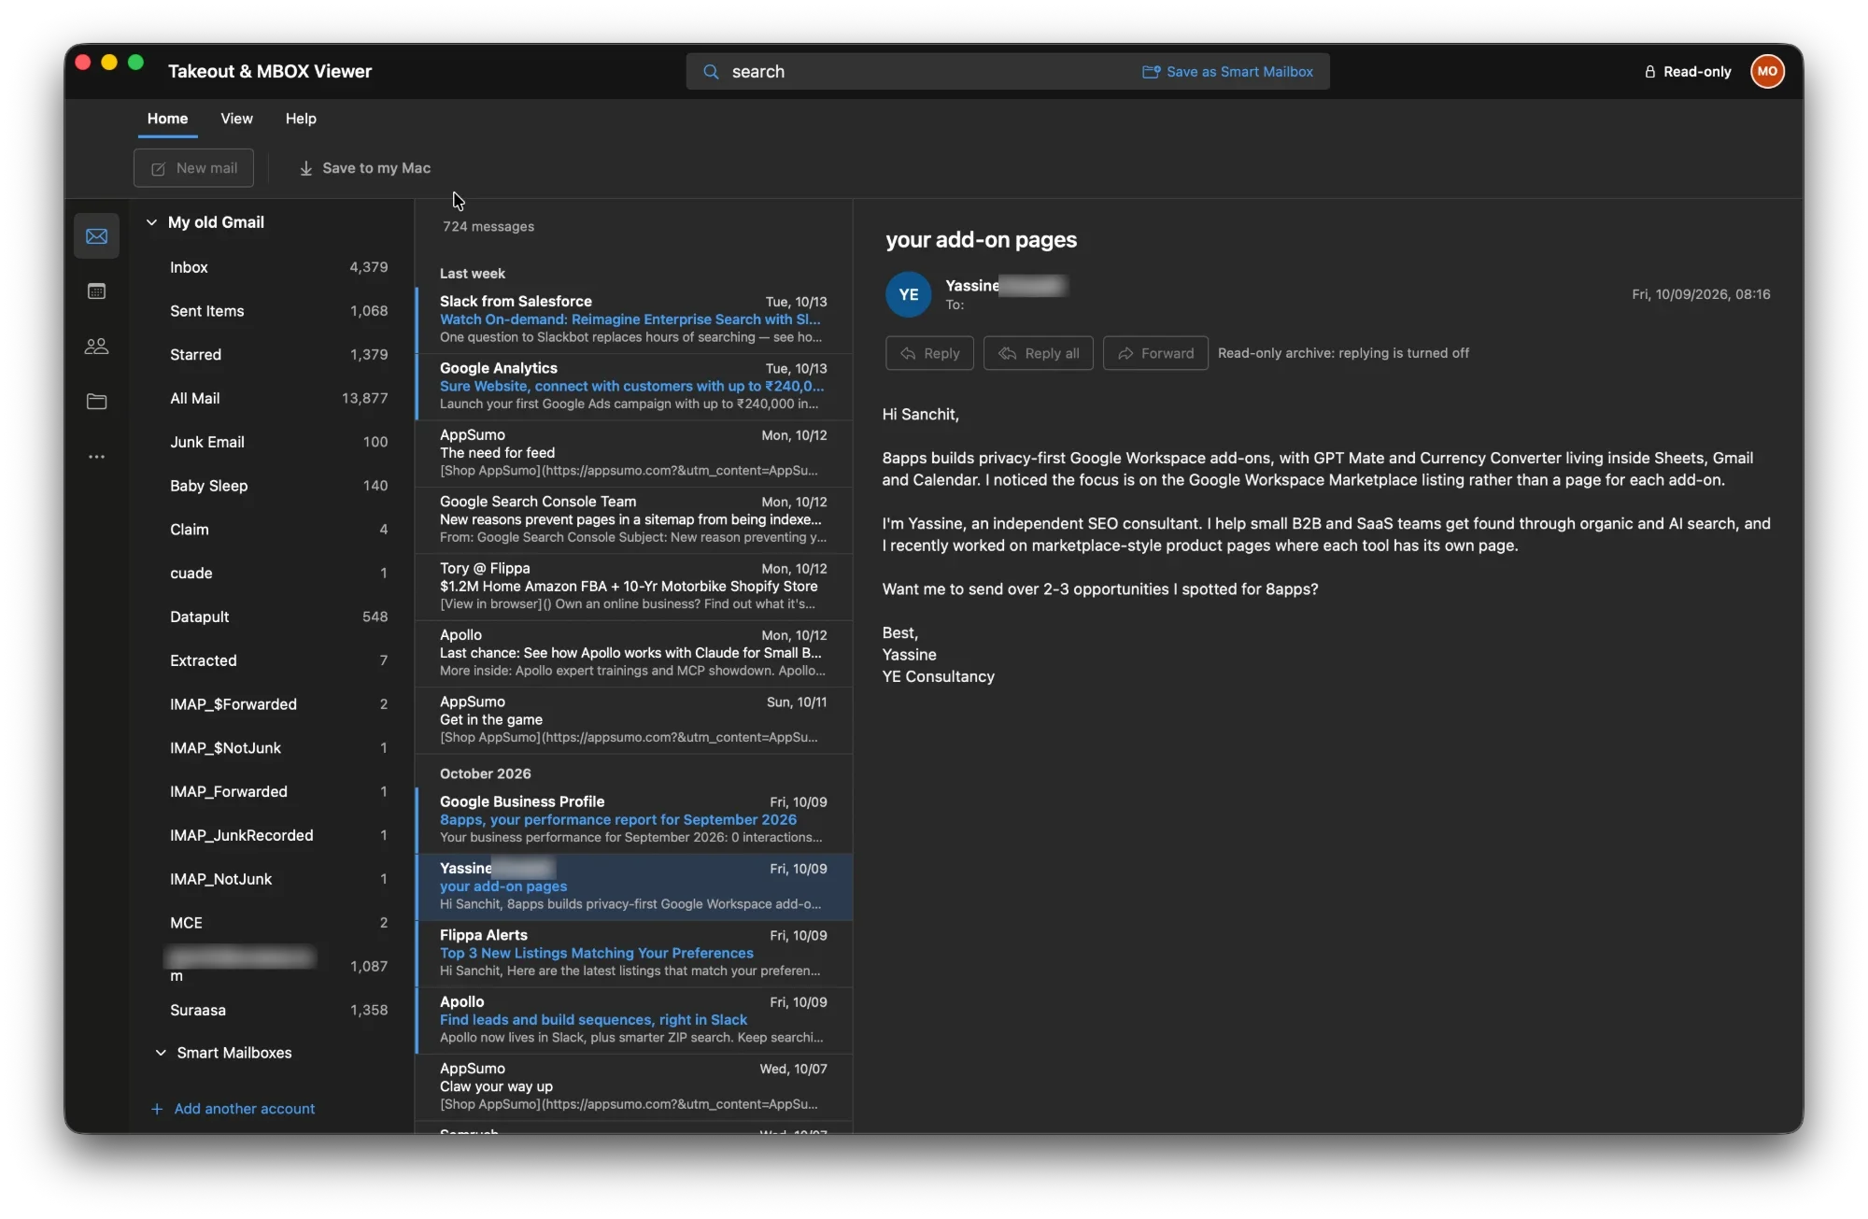Switch to the Home tab

(167, 119)
